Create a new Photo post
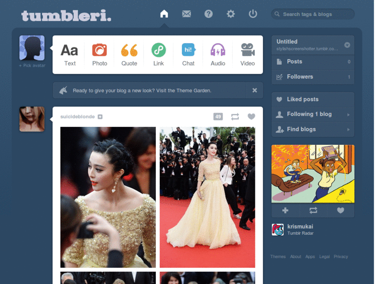The image size is (379, 284). click(x=99, y=55)
